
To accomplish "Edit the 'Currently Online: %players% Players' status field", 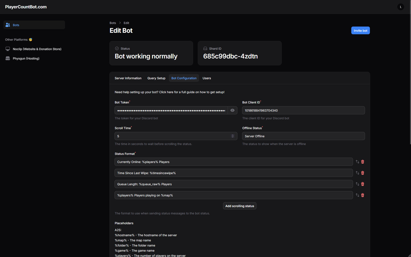I will point(233,162).
